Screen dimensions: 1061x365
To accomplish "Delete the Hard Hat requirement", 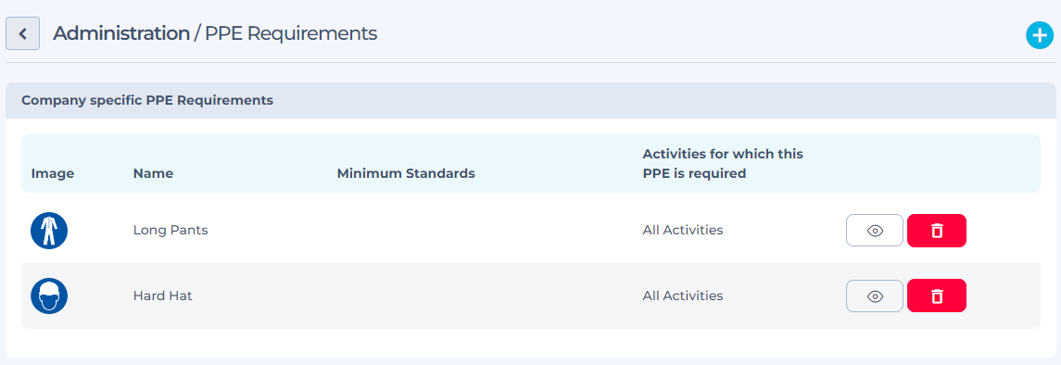I will click(x=937, y=296).
